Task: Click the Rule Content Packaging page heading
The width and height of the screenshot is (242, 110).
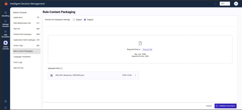Action: pos(59,12)
